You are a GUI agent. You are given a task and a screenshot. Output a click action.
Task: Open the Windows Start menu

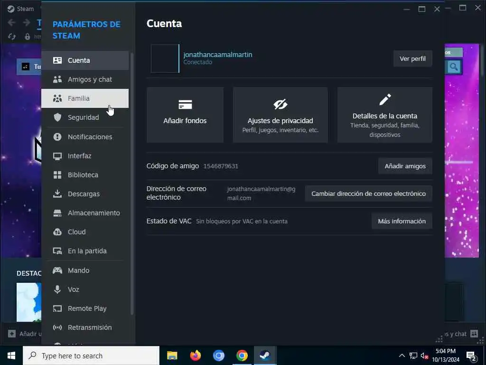click(x=11, y=355)
